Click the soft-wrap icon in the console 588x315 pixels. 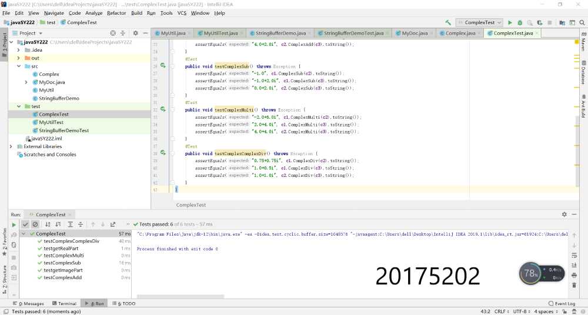(574, 256)
